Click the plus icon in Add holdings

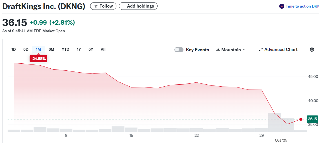point(124,6)
